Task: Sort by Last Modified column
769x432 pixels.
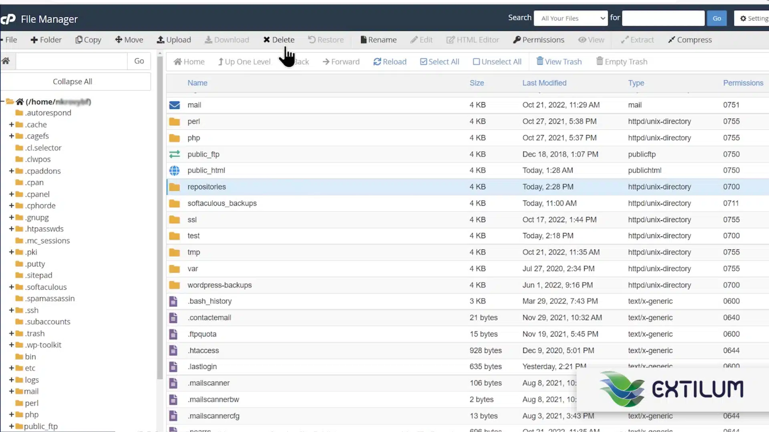Action: pyautogui.click(x=544, y=83)
